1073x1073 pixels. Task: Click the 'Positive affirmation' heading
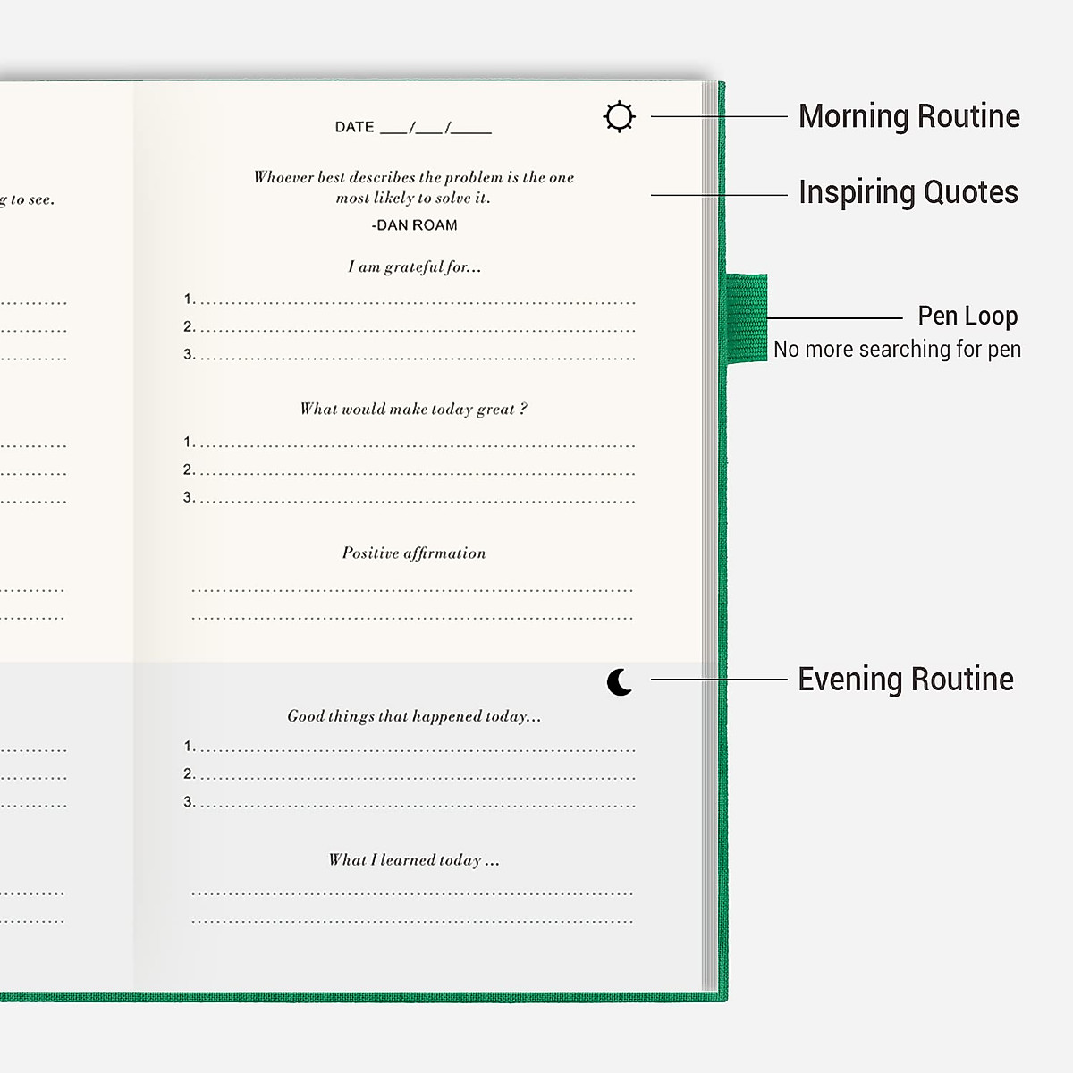pos(414,553)
